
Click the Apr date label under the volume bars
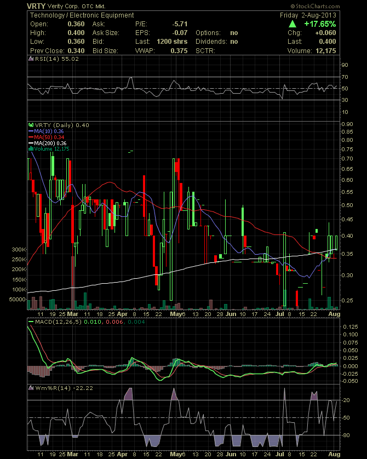[x=122, y=314]
